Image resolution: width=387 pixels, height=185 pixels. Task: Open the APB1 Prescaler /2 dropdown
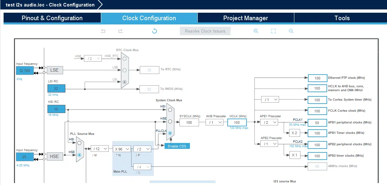(269, 122)
